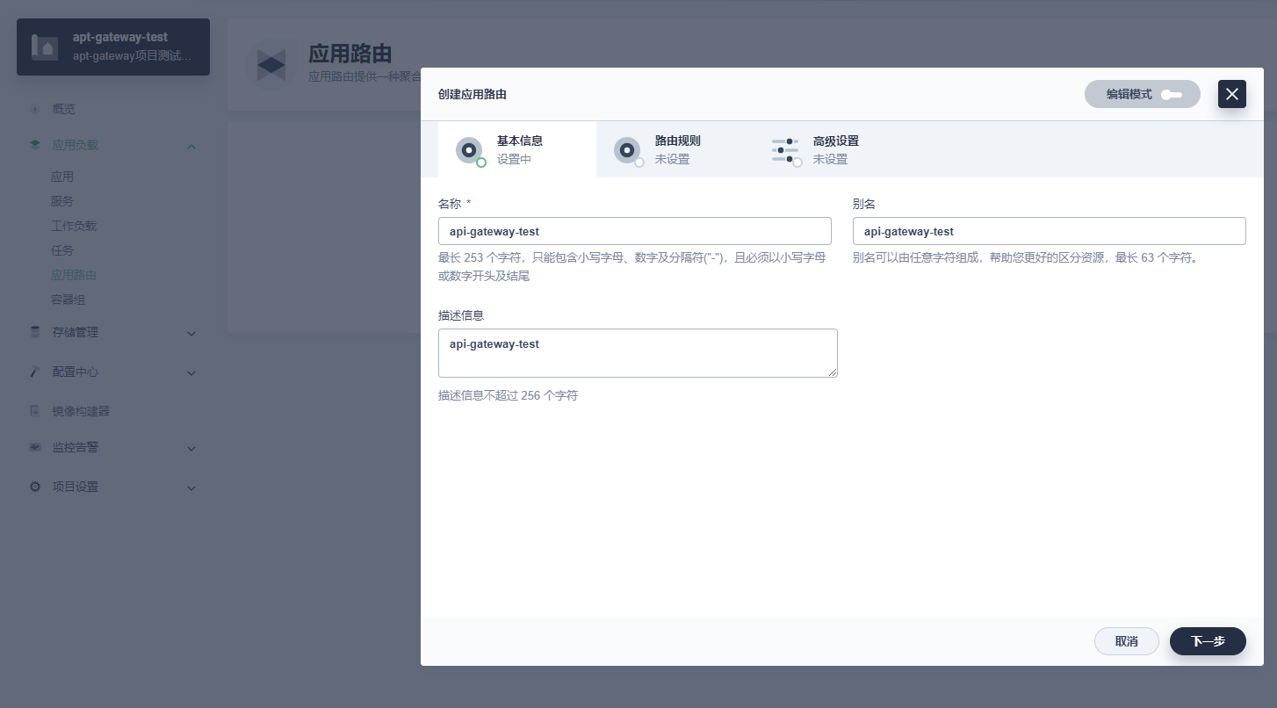Screen dimensions: 1277x708
Task: Expand the 存储管理 section chevron
Action: coord(191,333)
